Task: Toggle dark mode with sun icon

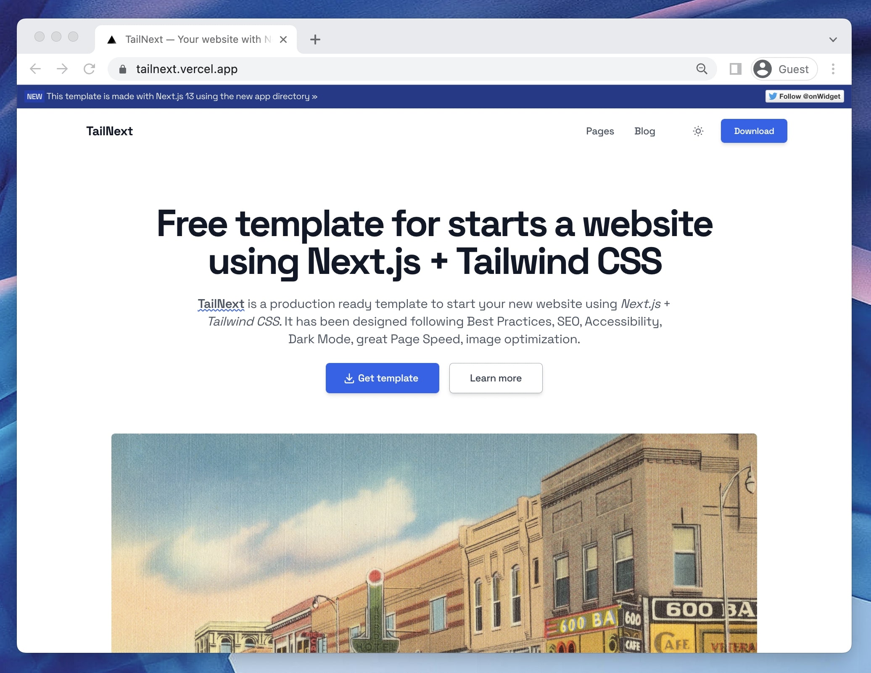Action: [698, 130]
